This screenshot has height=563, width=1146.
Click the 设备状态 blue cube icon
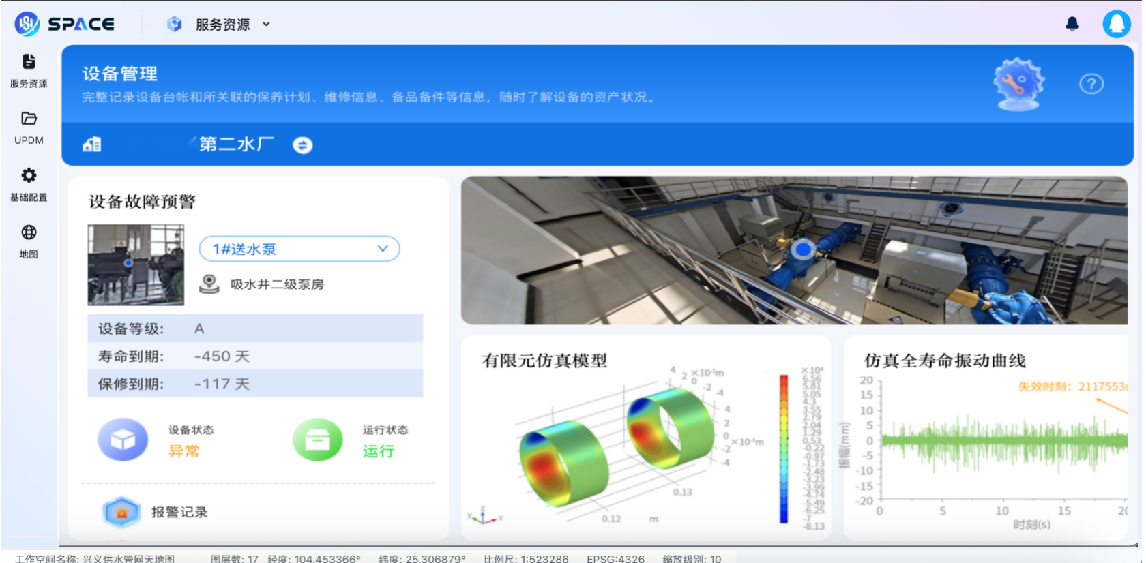(123, 440)
